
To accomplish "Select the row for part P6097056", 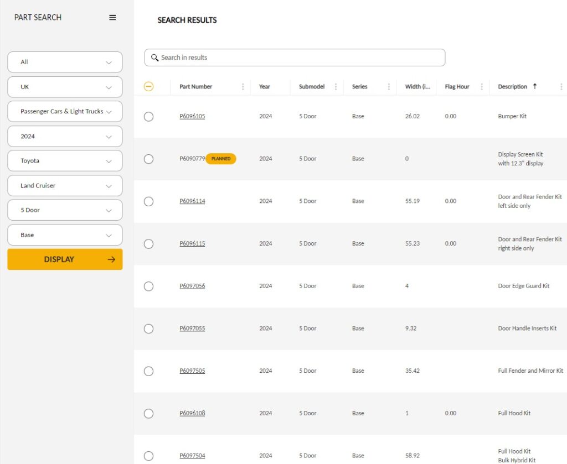I will [x=148, y=286].
